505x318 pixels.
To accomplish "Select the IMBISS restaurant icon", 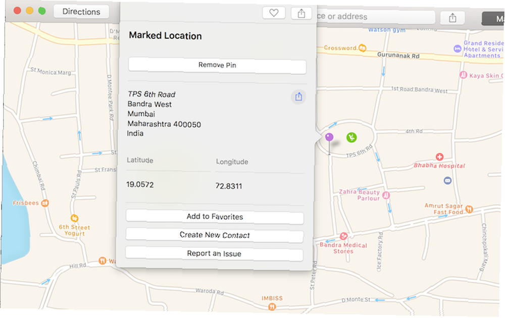I will tap(272, 306).
